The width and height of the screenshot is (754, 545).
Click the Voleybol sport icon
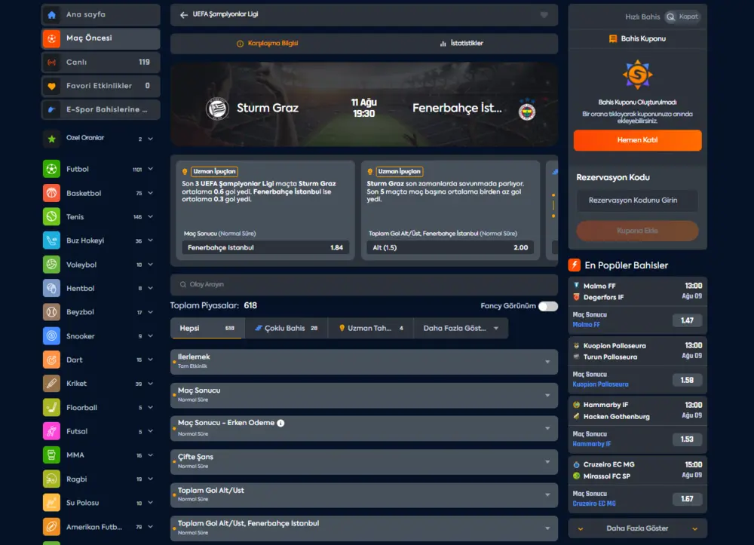pyautogui.click(x=51, y=265)
